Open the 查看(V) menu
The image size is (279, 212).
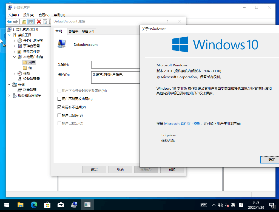coord(44,15)
